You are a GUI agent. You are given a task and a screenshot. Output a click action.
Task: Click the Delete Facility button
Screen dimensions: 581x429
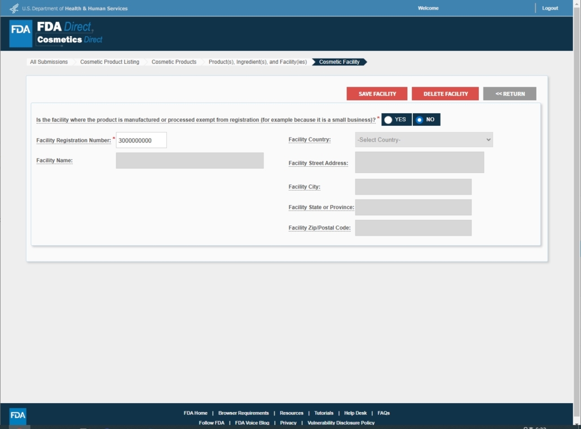pos(445,94)
